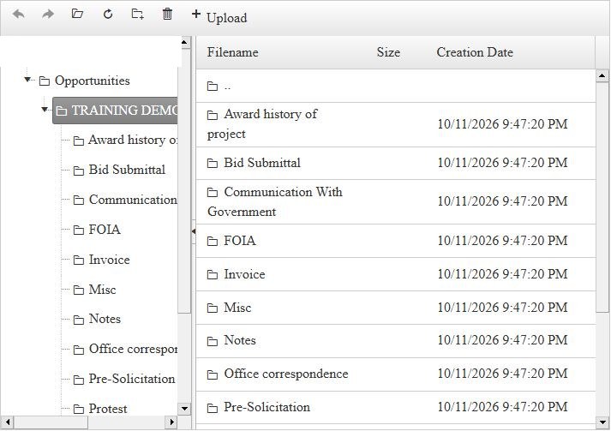Click folder icon beside Pre-Solicitation tree node
This screenshot has height=431, width=611.
pos(79,380)
